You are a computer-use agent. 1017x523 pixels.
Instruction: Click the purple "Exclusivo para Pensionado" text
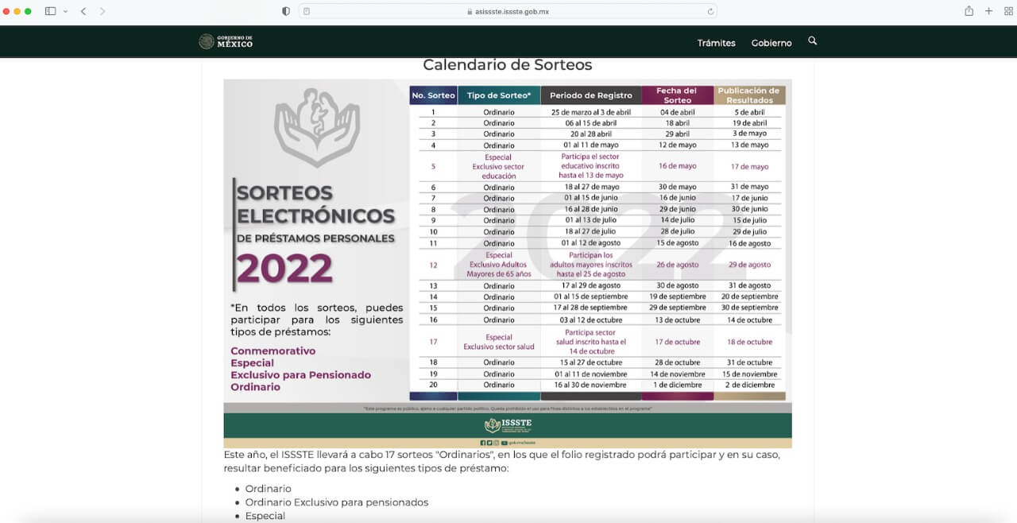click(300, 375)
